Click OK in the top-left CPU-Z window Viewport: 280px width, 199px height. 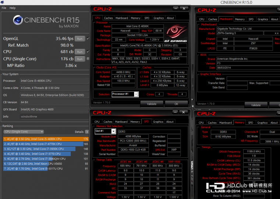[176, 104]
